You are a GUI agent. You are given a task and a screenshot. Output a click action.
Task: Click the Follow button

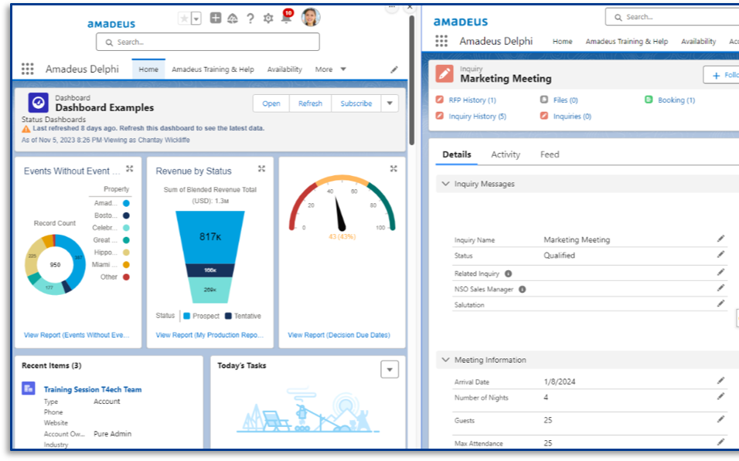tap(721, 75)
